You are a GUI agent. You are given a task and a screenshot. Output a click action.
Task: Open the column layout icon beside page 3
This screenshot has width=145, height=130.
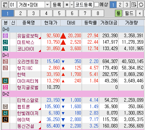tap(134, 5)
